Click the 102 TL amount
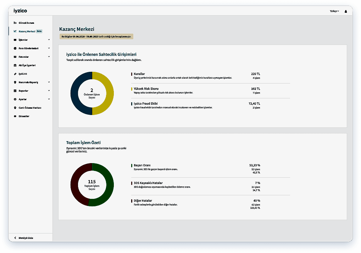 pyautogui.click(x=256, y=89)
